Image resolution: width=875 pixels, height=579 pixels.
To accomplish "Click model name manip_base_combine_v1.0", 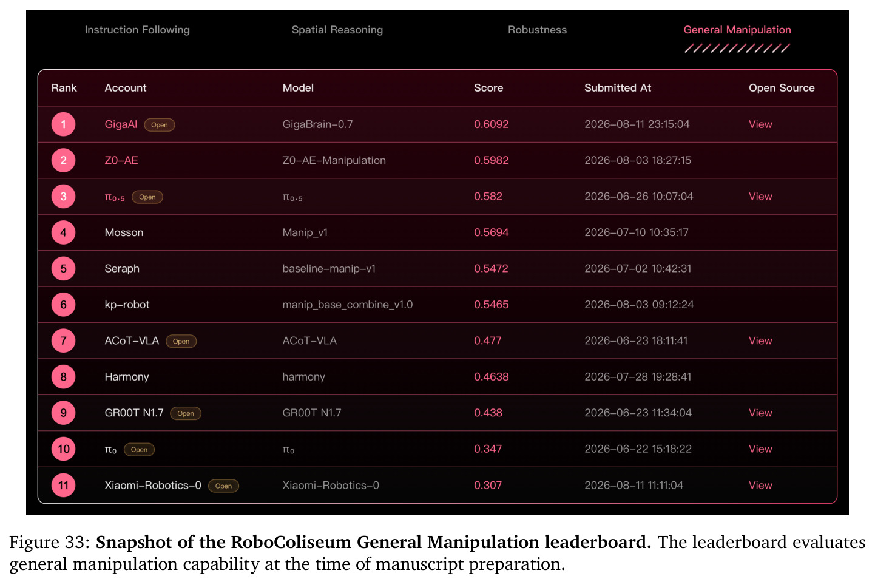I will [x=348, y=305].
